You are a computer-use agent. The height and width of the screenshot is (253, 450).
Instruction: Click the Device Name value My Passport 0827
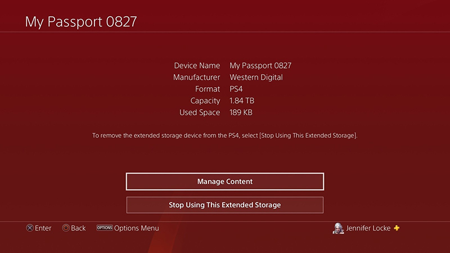(x=260, y=66)
